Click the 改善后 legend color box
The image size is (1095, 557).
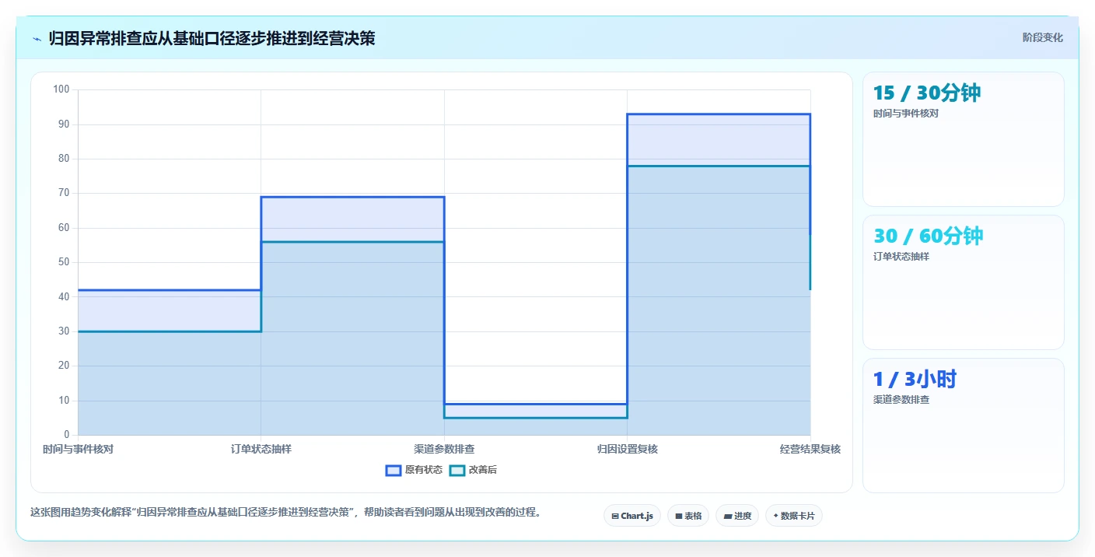click(x=457, y=470)
